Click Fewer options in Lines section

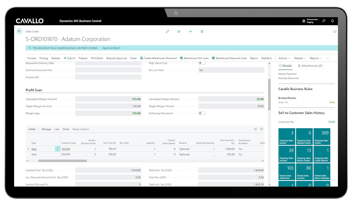coord(80,129)
